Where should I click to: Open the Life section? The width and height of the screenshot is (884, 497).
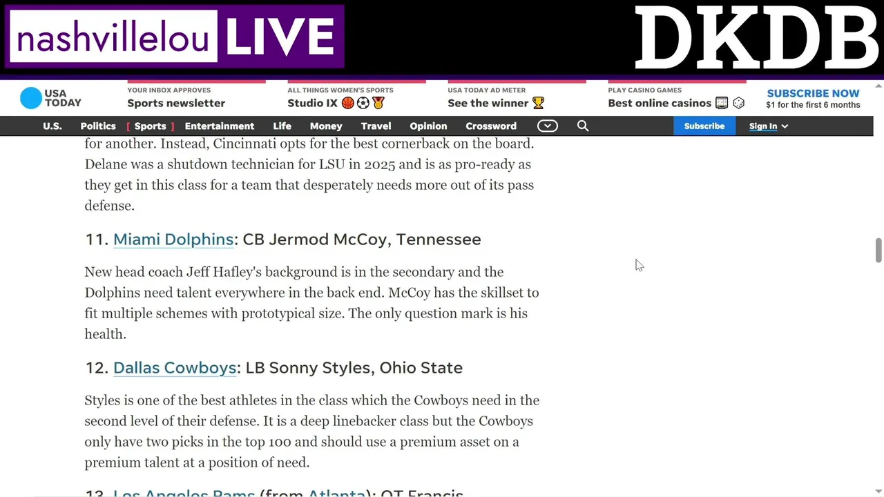(x=282, y=126)
